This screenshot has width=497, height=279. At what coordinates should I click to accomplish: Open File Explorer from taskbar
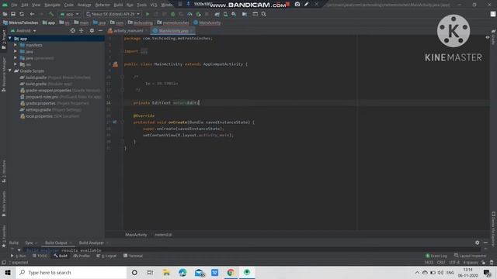[166, 272]
